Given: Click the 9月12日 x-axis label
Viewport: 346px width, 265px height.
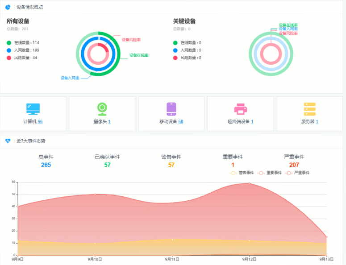Looking at the screenshot, I should (250, 259).
